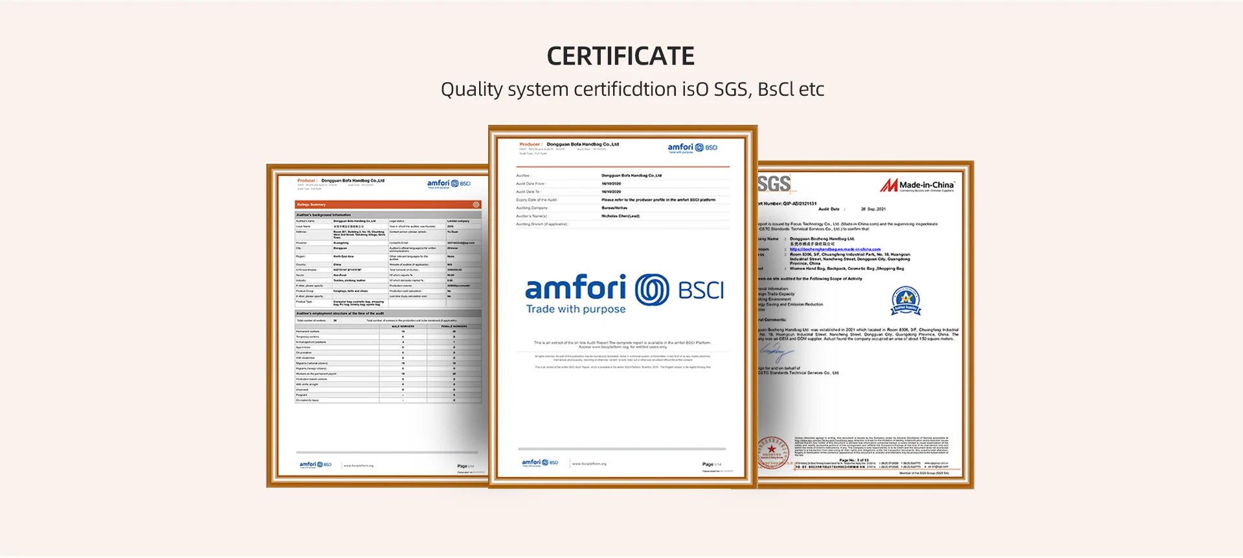
Task: Click footer amfori logo on center certificate
Action: [540, 463]
